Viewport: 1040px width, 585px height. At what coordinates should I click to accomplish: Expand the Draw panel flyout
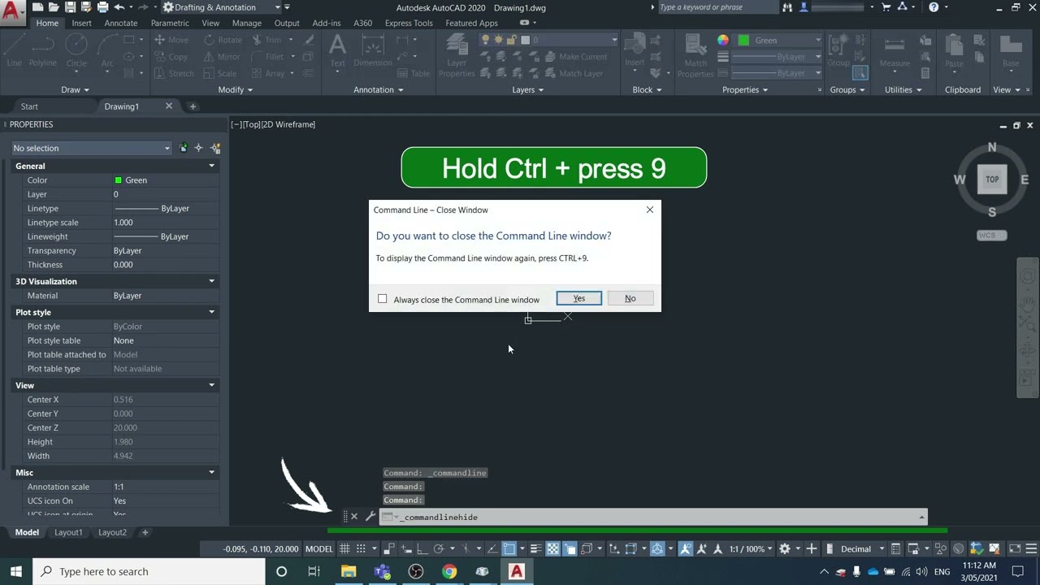pos(75,89)
